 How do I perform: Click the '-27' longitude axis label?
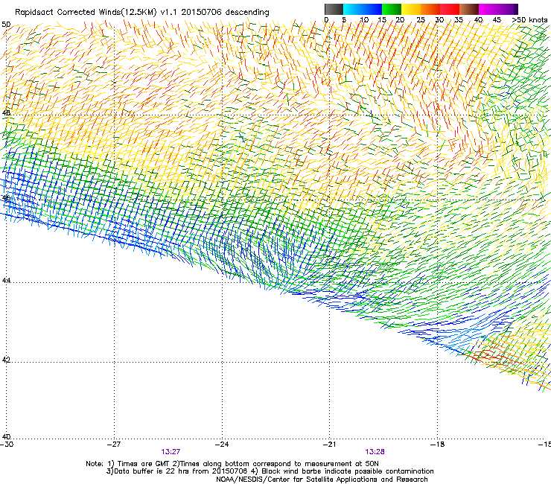[x=114, y=444]
